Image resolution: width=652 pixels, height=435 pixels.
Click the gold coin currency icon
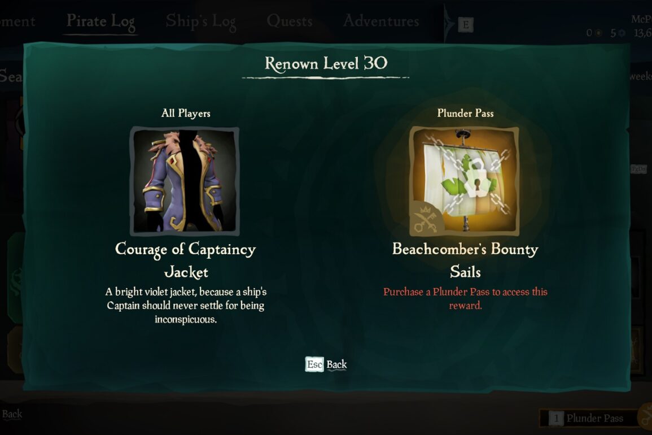598,33
